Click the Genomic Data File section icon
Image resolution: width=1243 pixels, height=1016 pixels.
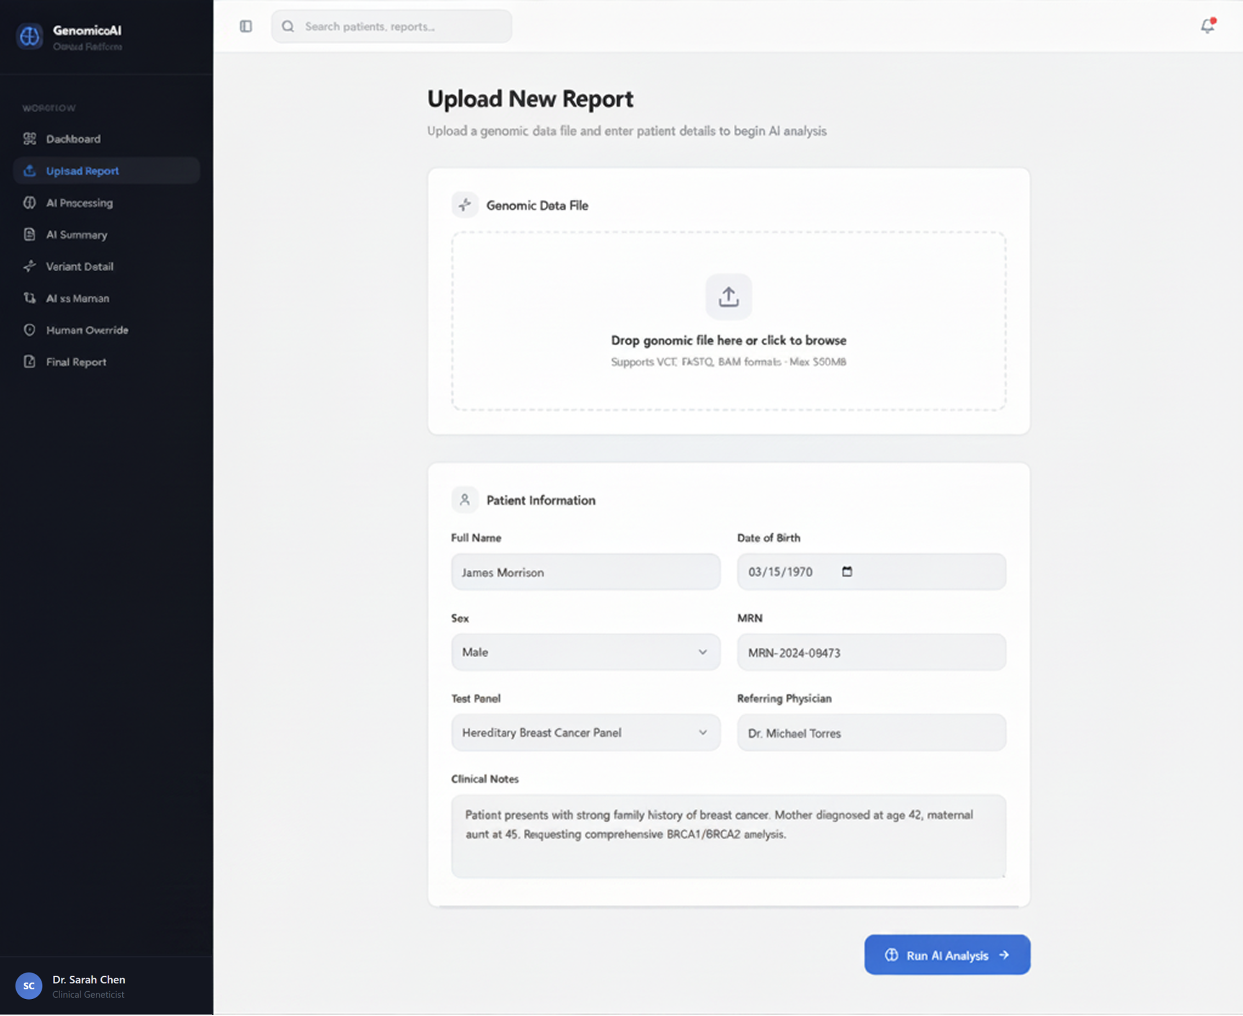pos(465,205)
